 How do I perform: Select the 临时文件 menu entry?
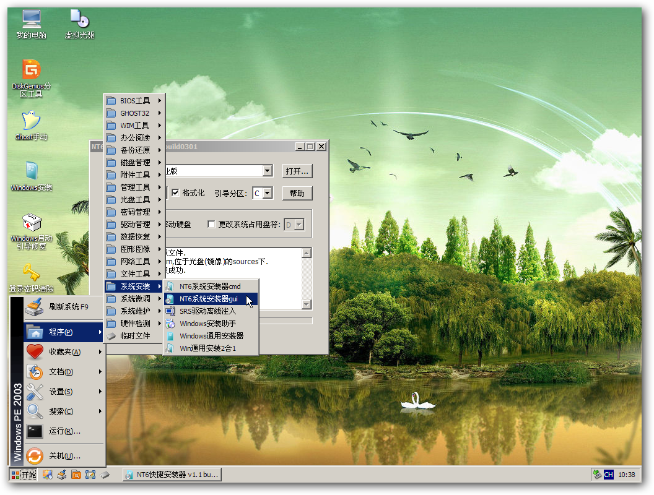pos(134,336)
